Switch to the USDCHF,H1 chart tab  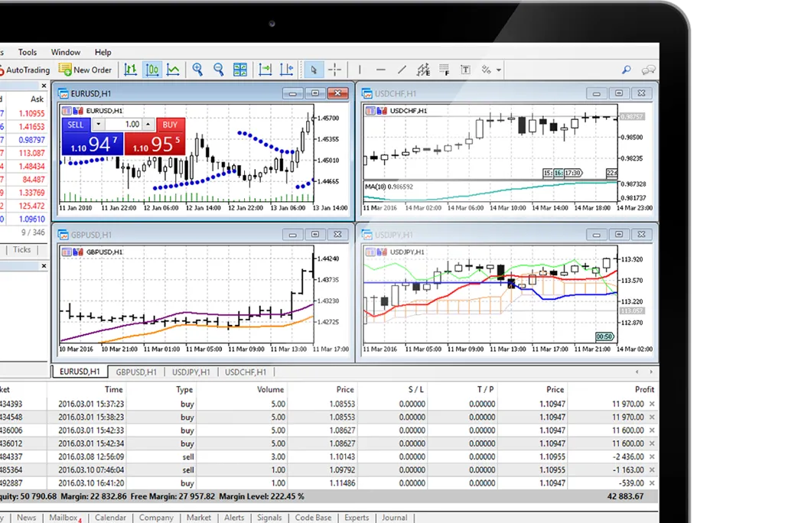click(246, 372)
